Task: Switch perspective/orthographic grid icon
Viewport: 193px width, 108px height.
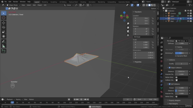Action: coord(128,35)
